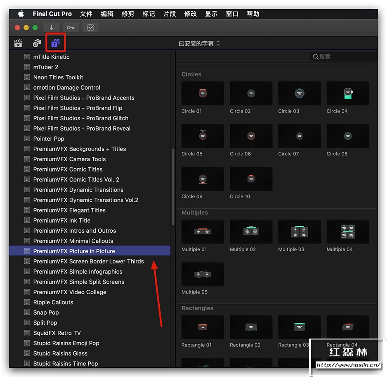Click the keyword editor key icon

tap(71, 27)
